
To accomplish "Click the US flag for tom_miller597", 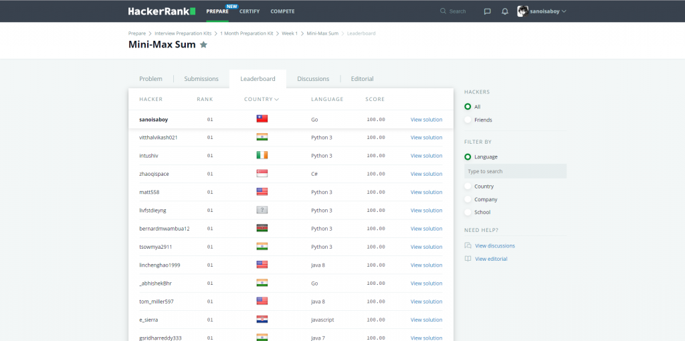I will point(262,302).
